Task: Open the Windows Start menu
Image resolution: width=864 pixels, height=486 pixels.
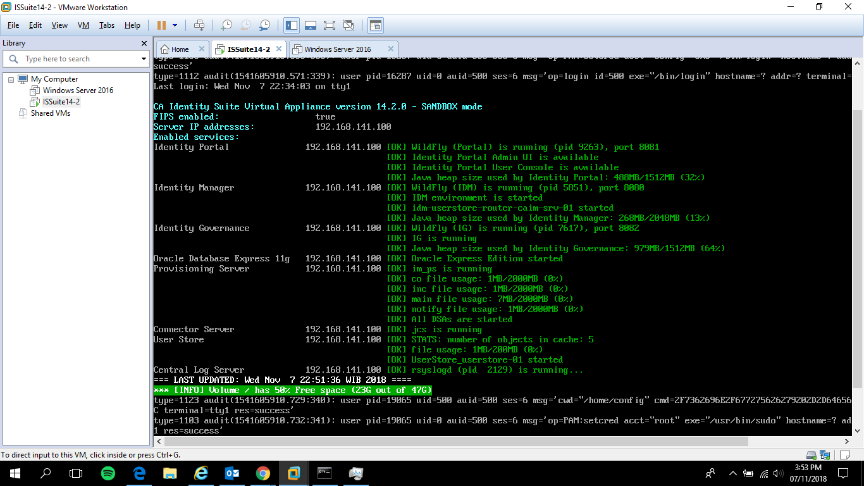Action: 15,473
